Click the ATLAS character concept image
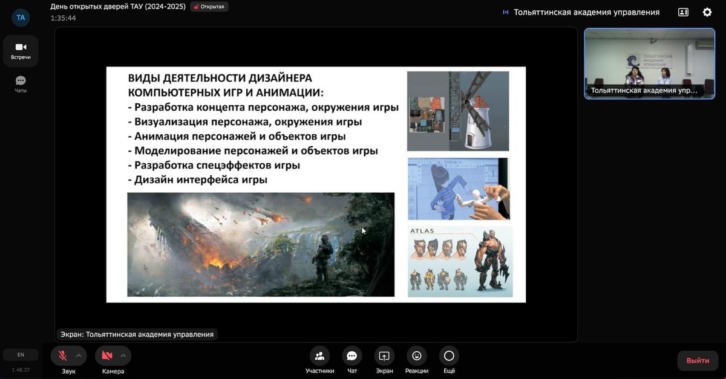Screen dimensions: 726x379 pyautogui.click(x=460, y=262)
